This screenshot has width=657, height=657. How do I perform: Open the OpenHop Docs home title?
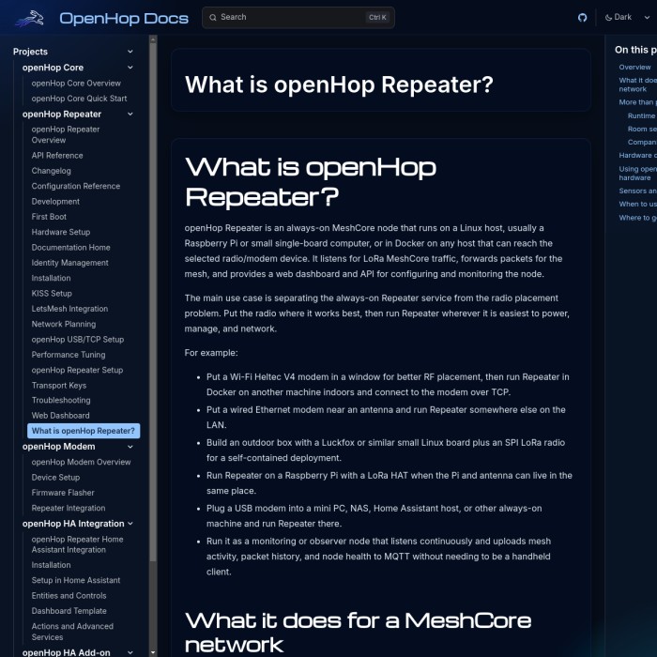coord(124,18)
